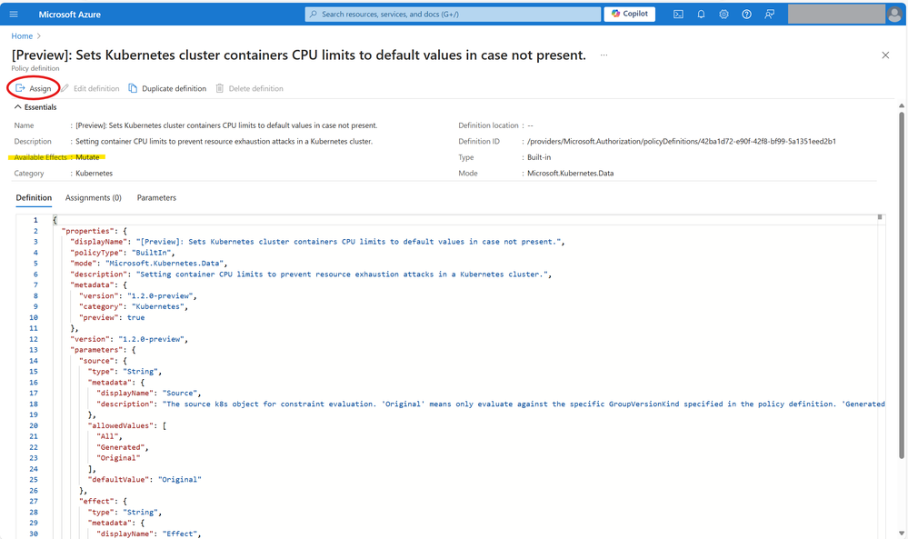Click the "Generated" allowed value line

click(122, 447)
